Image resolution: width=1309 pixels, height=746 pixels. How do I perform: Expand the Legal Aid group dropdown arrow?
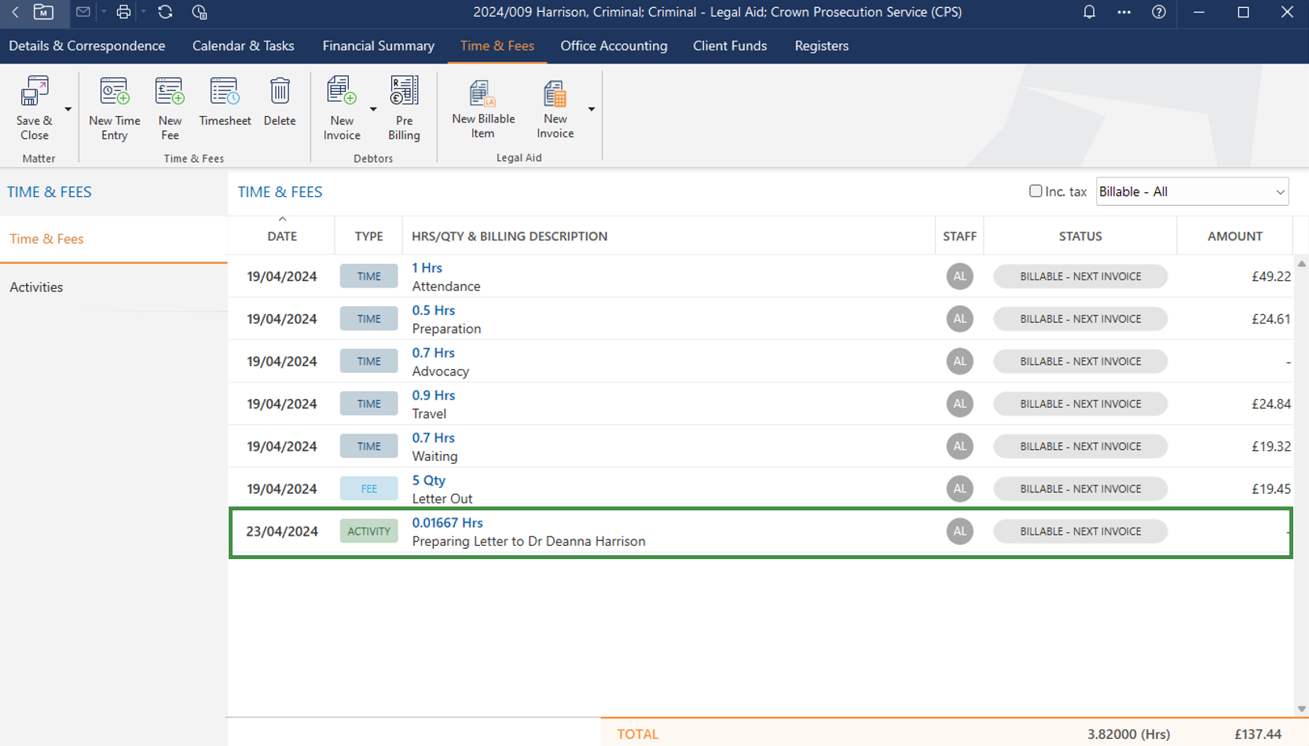[591, 109]
